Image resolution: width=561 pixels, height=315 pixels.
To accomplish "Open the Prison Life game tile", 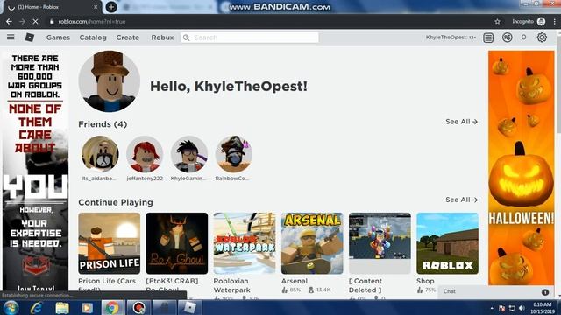I will pos(109,243).
